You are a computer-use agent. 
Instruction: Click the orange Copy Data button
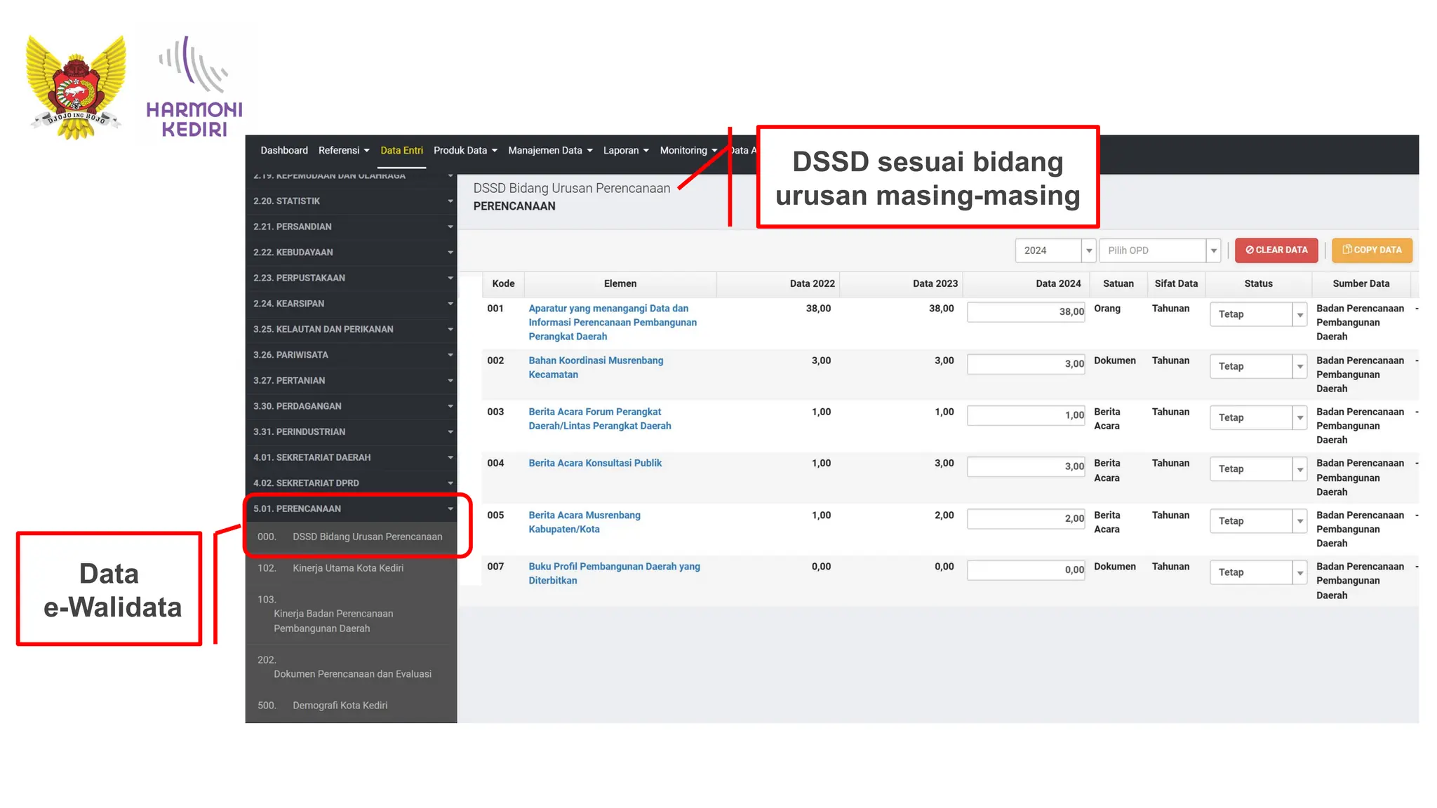1371,250
